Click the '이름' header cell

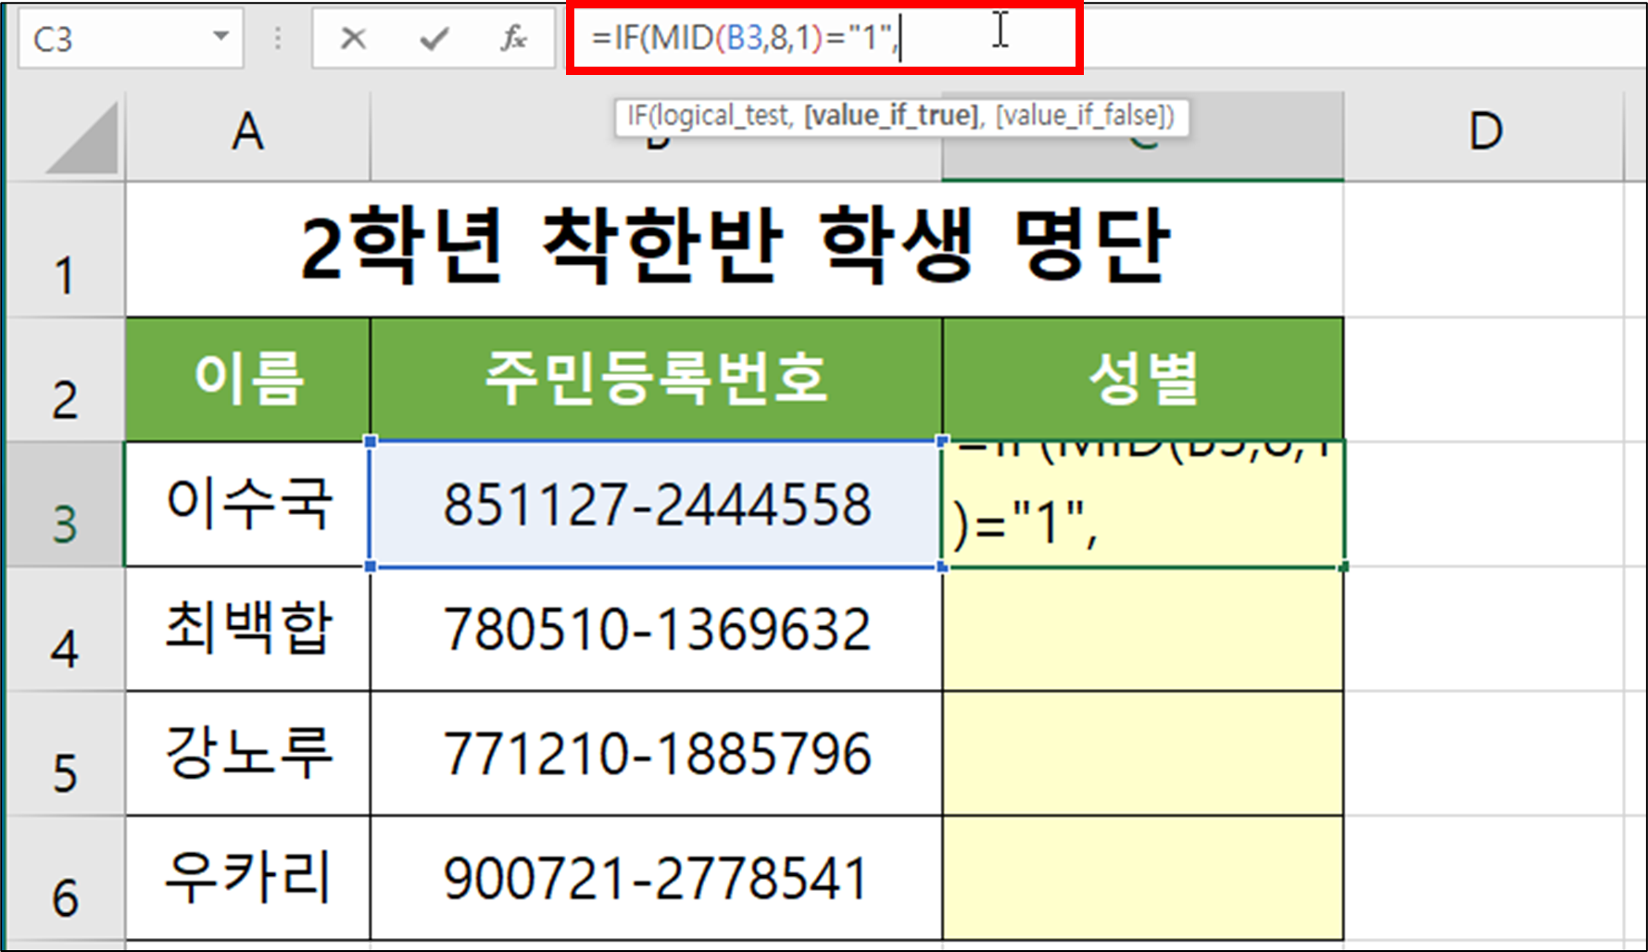248,379
